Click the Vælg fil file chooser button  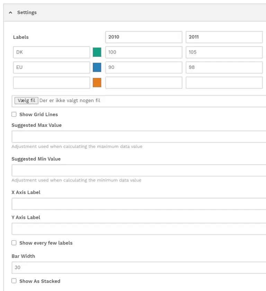click(26, 100)
